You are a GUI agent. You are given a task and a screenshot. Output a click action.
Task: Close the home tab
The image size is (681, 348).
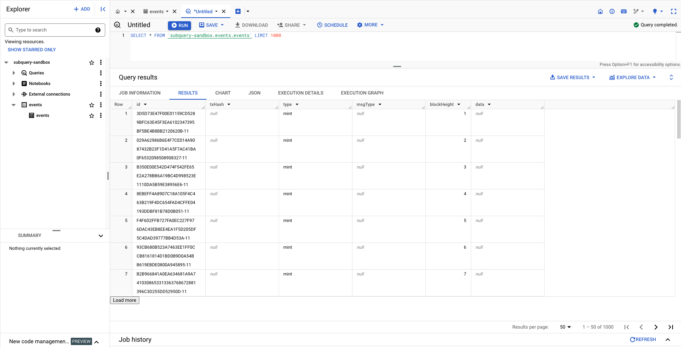point(133,11)
